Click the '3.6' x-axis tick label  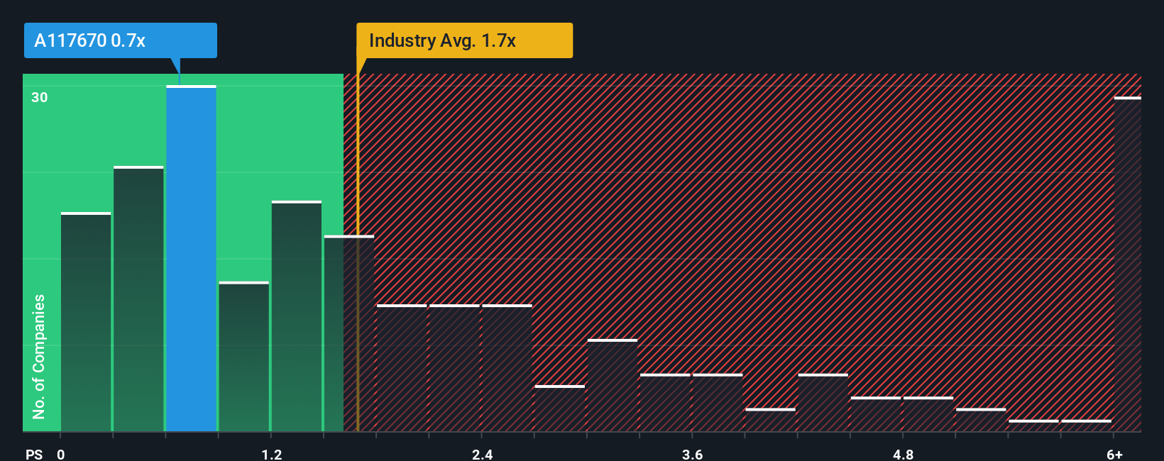click(692, 454)
